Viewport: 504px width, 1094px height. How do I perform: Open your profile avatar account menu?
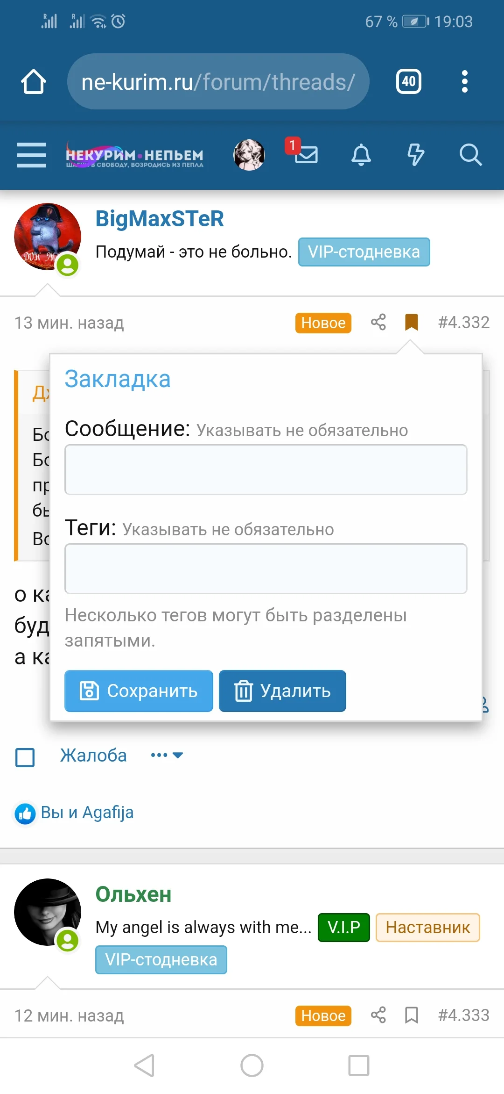(x=249, y=155)
